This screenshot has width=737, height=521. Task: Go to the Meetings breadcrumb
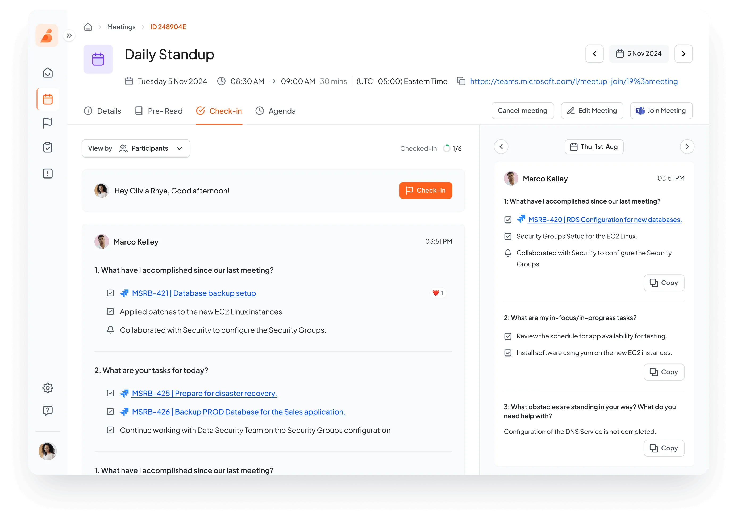[121, 27]
